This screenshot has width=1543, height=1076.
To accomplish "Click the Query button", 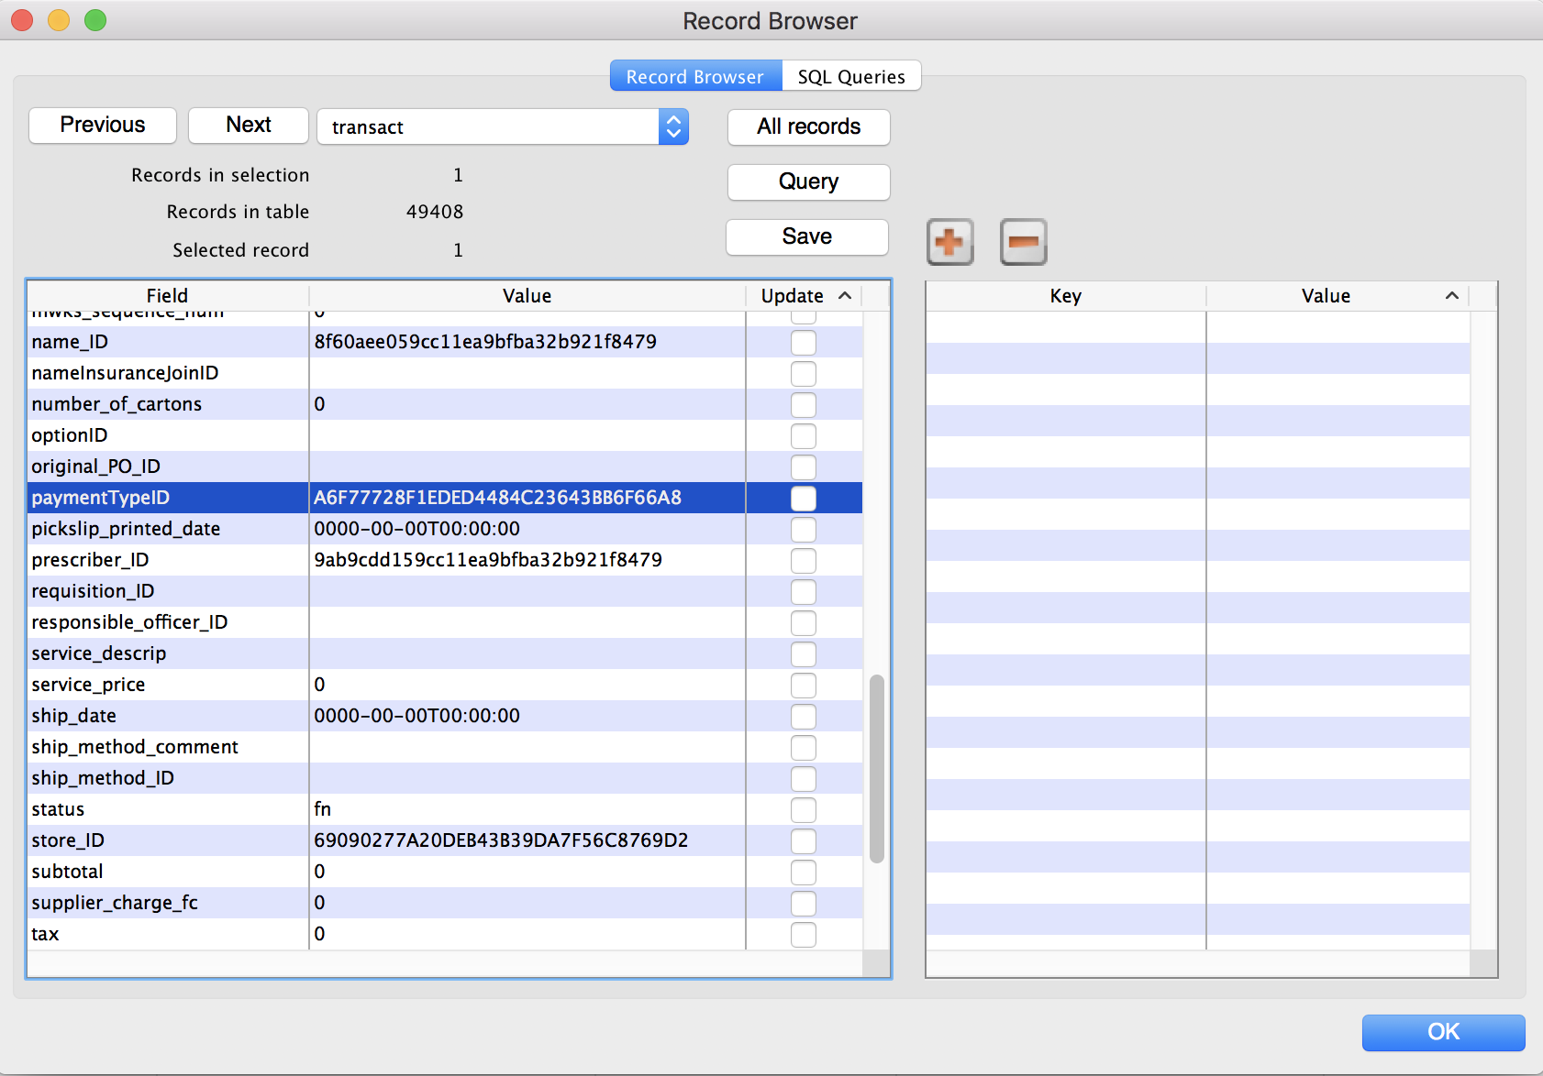I will click(808, 181).
